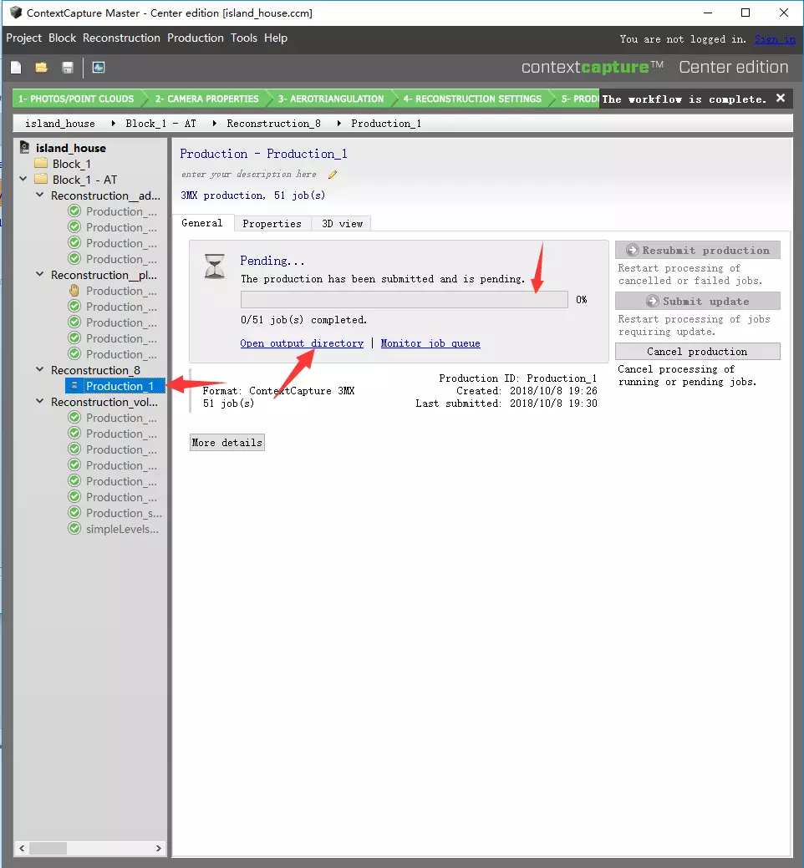The height and width of the screenshot is (868, 804).
Task: Open the output directory link
Action: [302, 343]
